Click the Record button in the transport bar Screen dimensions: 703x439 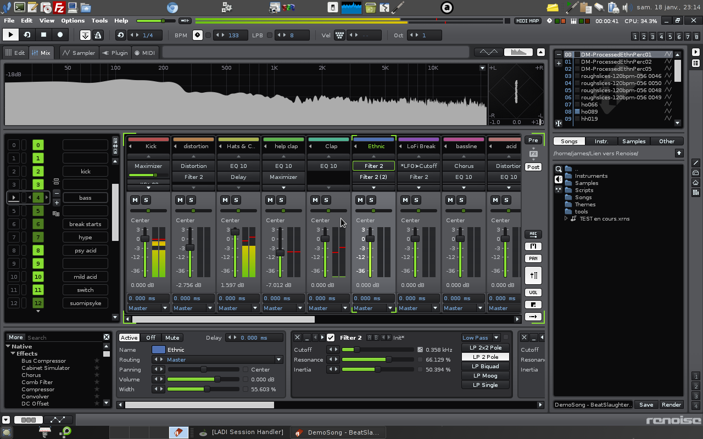tap(60, 35)
